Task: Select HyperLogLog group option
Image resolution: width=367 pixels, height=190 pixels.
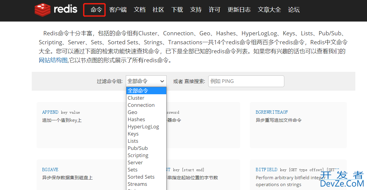Action: [x=146, y=127]
